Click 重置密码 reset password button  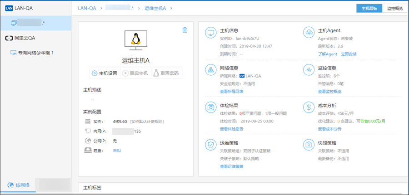pos(166,73)
